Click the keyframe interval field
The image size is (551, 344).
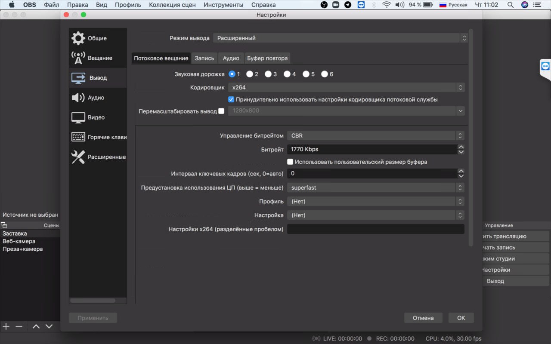372,173
